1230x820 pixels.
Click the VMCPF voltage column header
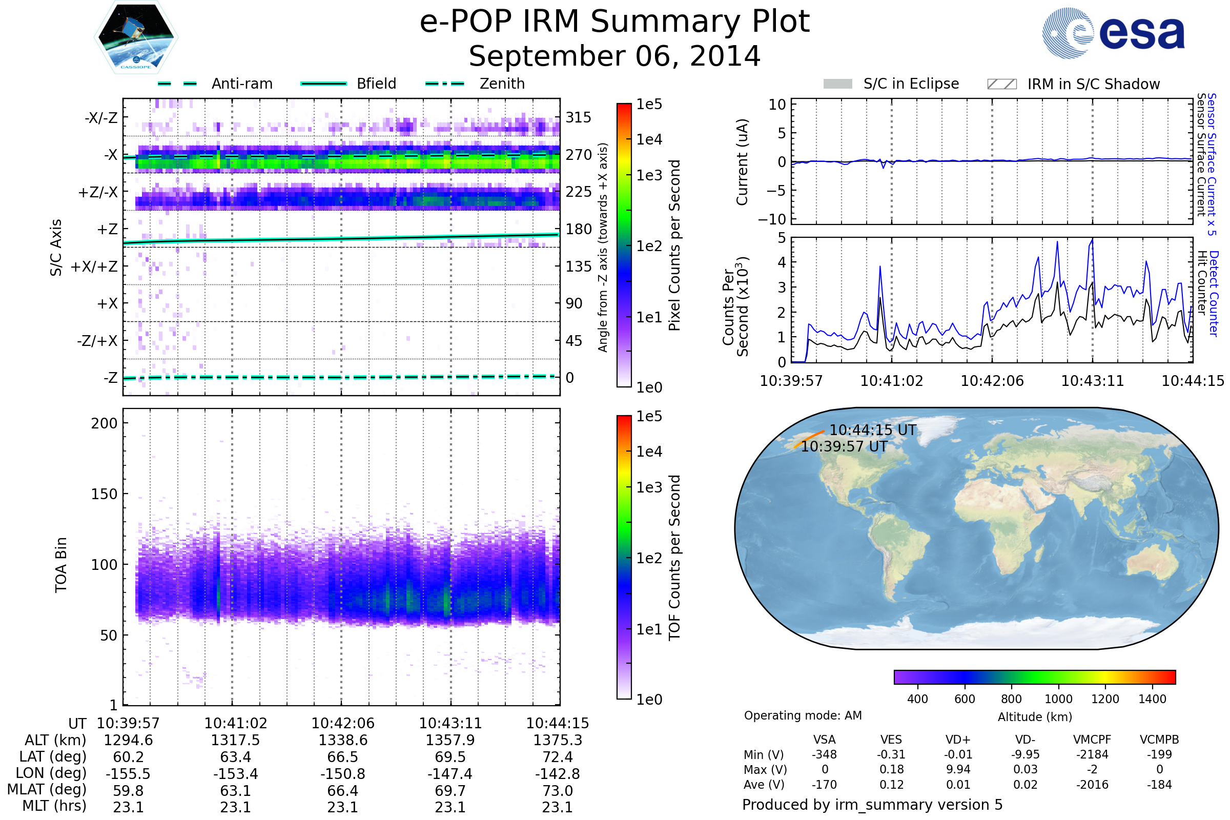click(1092, 740)
